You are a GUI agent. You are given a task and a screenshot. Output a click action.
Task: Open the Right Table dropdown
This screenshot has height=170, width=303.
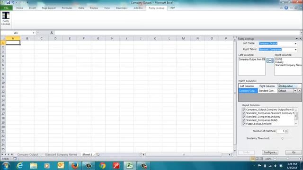pos(295,50)
